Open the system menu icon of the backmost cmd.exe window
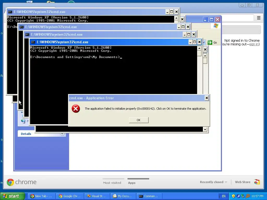Image resolution: width=267 pixels, height=200 pixels. click(10, 12)
